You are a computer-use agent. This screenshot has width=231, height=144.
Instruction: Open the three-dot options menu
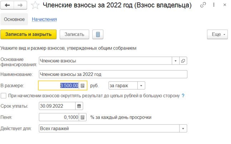click(213, 5)
